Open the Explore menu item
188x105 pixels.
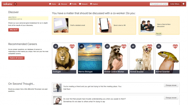point(94,4)
